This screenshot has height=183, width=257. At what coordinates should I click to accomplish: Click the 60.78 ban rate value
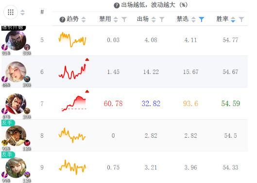pyautogui.click(x=113, y=104)
